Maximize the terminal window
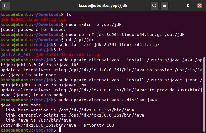206x133 pixels. [x=188, y=6]
